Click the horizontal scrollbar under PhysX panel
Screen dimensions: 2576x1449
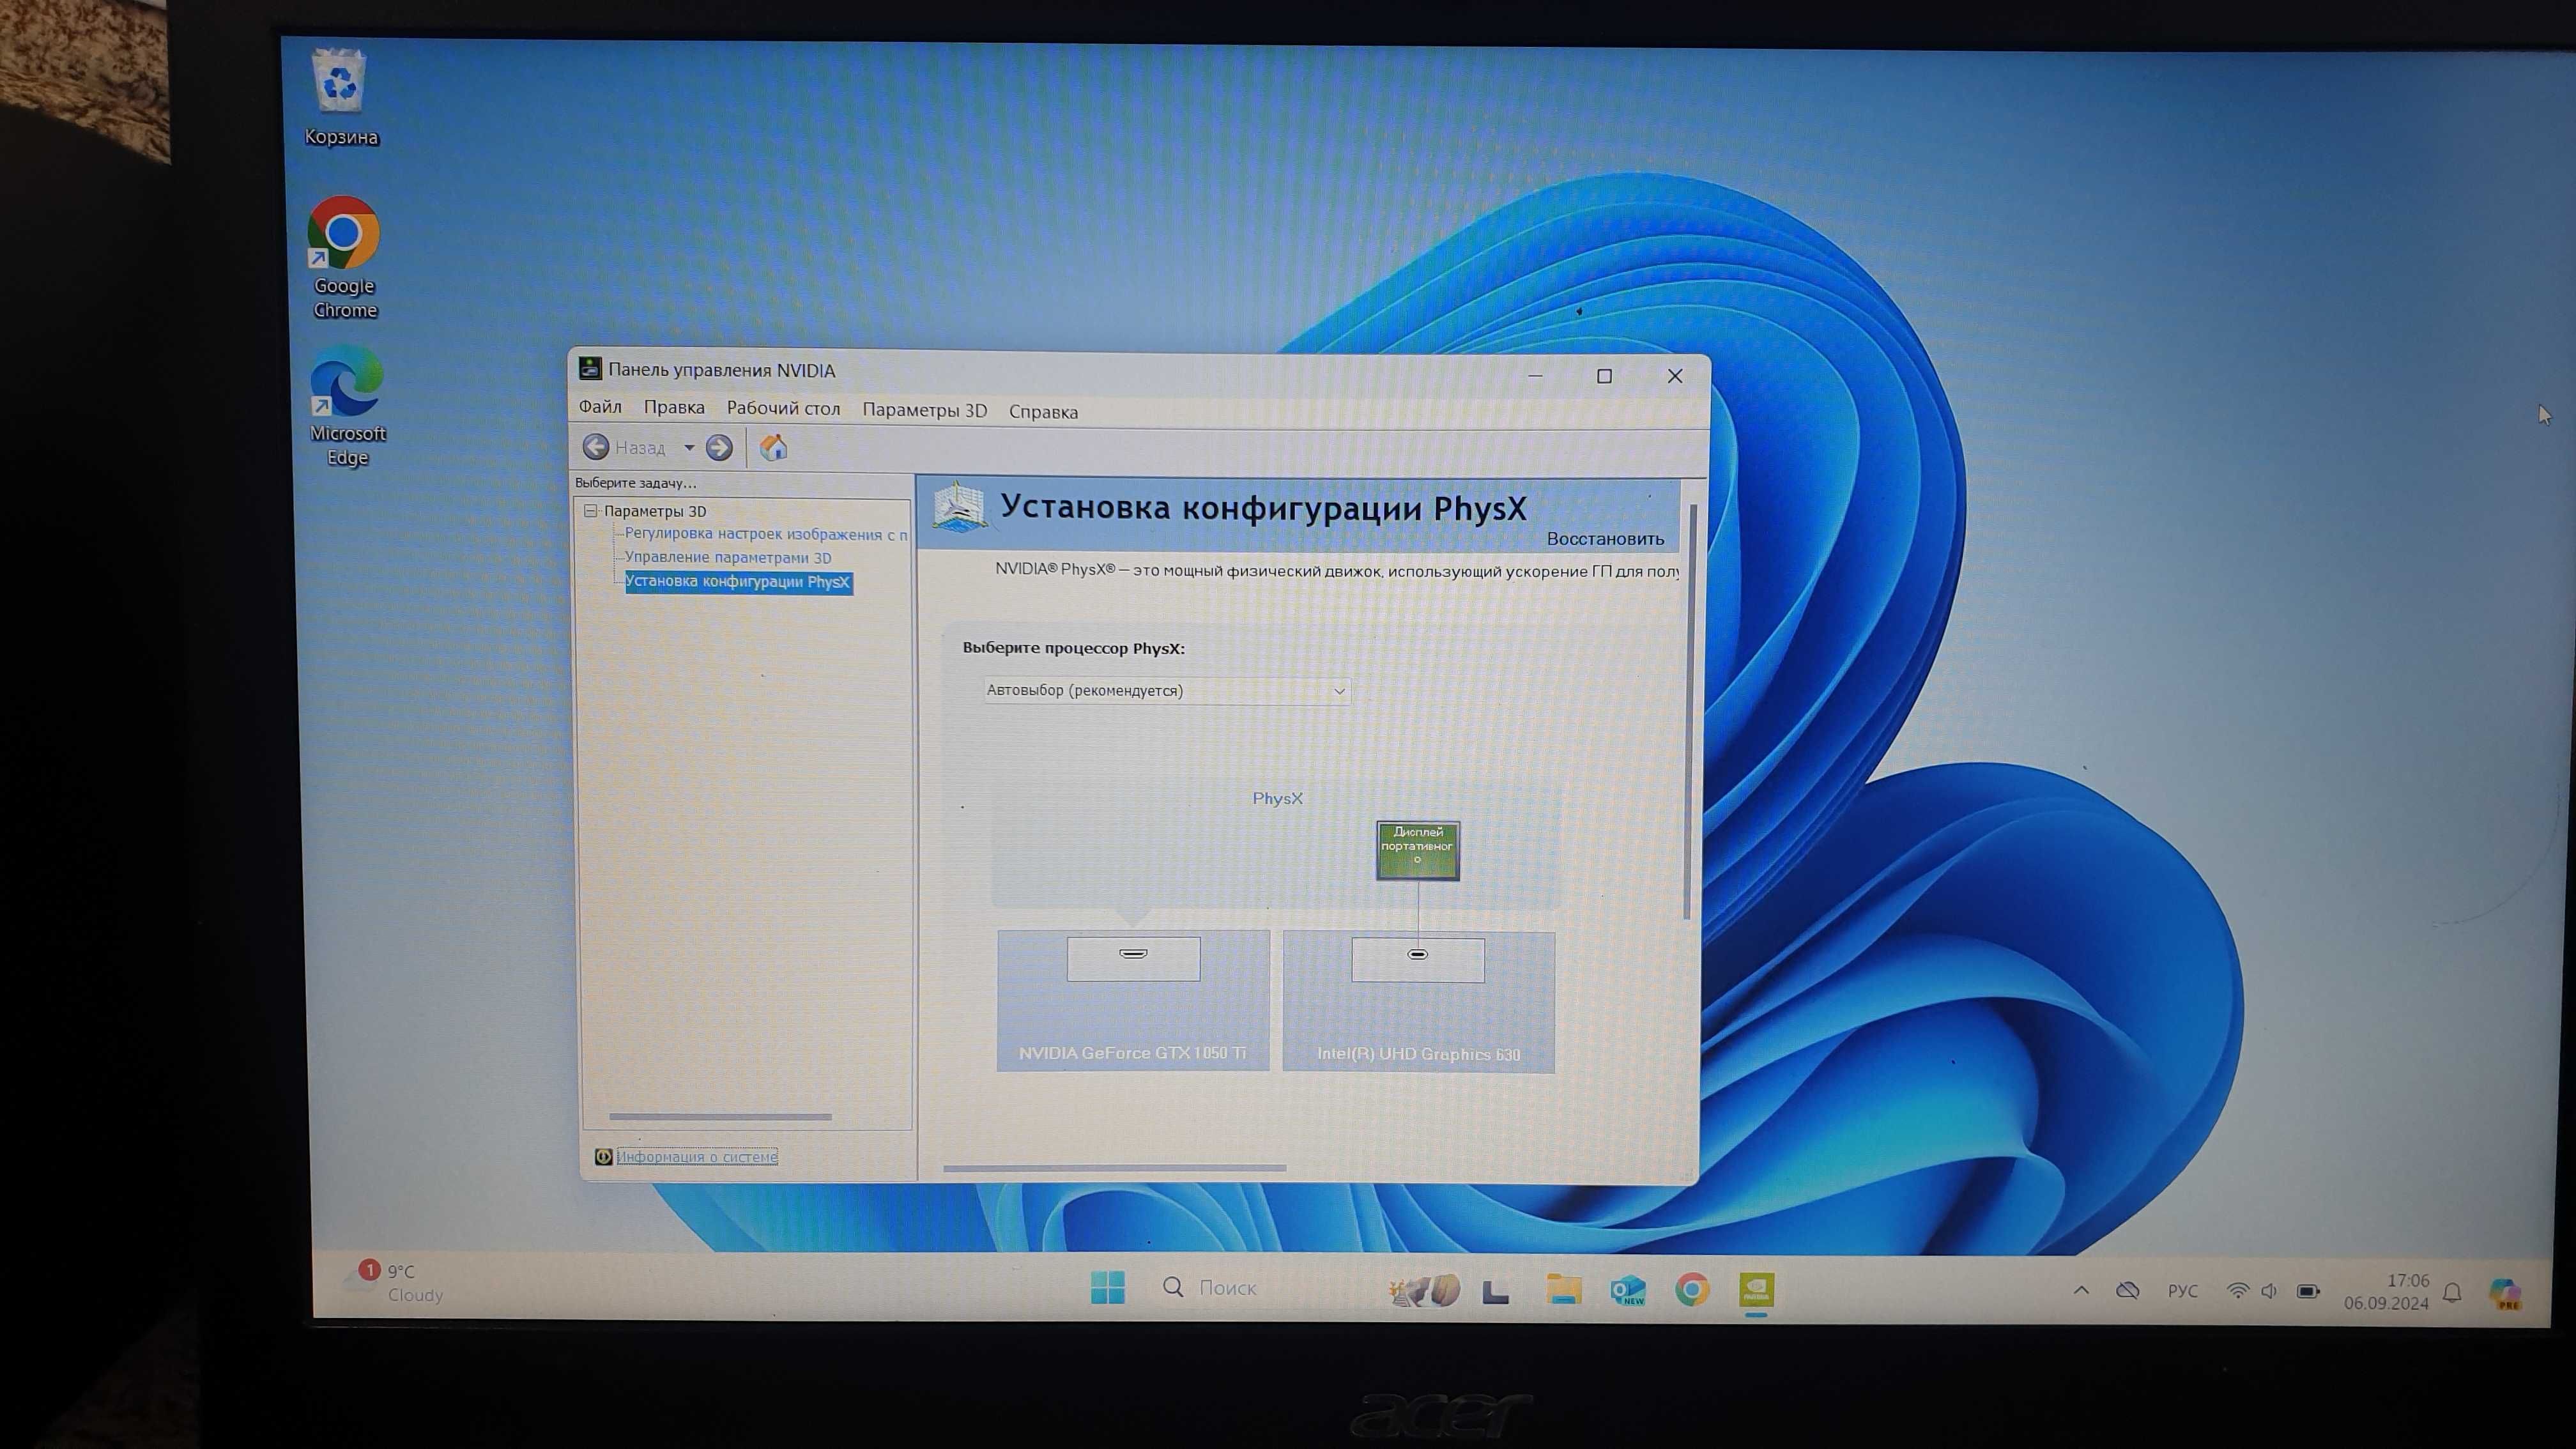tap(1114, 1168)
